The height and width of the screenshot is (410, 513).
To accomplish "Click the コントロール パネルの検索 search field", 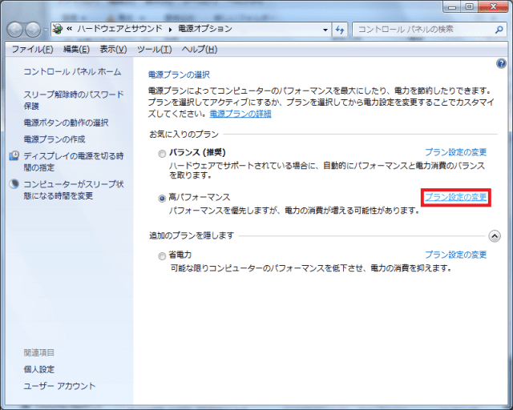I will point(430,30).
